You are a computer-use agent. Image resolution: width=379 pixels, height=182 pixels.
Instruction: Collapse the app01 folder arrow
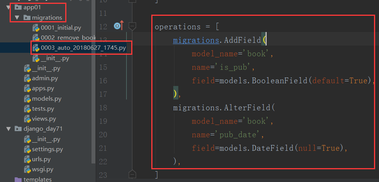(x=8, y=7)
